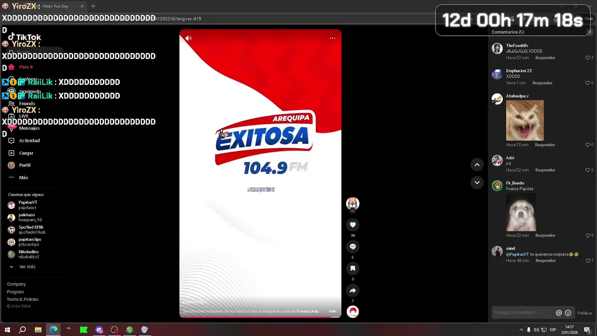Like Atahualpa:v's comment

tap(588, 145)
